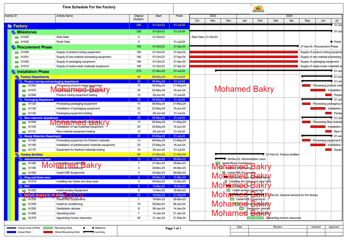Click the Finish column header
Viewport: 347px width, 241px height.
[x=179, y=18]
